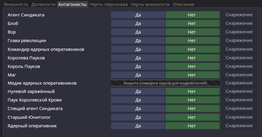The width and height of the screenshot is (262, 137).
Task: Choose Нет for Ядерный оперативник
Action: pyautogui.click(x=192, y=126)
